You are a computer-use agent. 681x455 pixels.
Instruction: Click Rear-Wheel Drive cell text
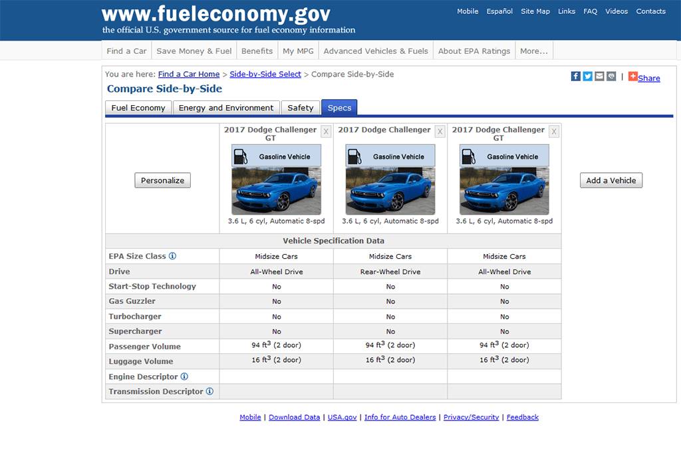(390, 271)
